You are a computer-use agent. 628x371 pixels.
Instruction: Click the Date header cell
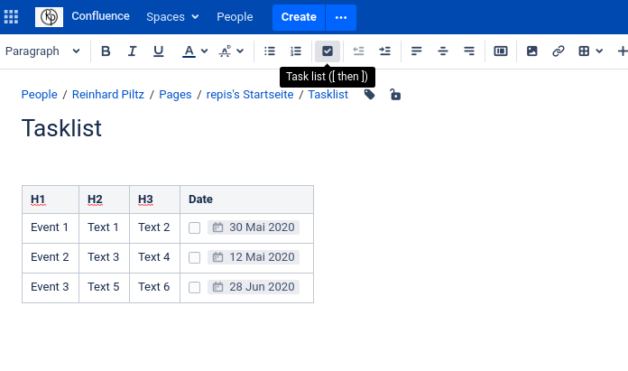click(246, 199)
